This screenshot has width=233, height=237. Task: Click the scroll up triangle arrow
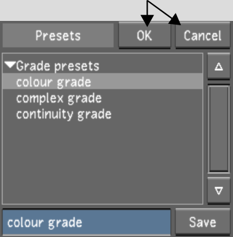[x=219, y=66]
